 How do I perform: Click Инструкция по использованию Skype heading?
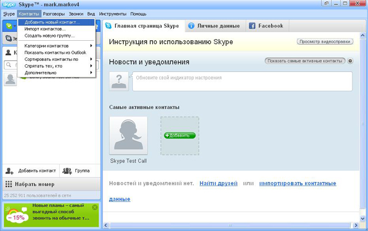click(171, 42)
